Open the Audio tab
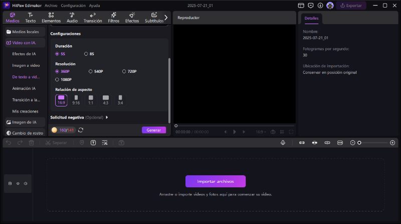This screenshot has height=224, width=401. tap(72, 18)
